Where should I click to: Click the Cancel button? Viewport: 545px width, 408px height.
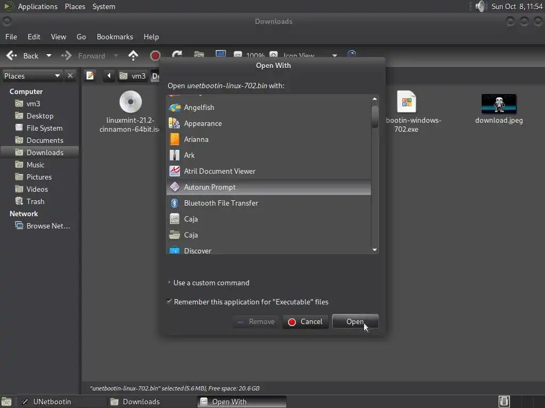(x=305, y=321)
